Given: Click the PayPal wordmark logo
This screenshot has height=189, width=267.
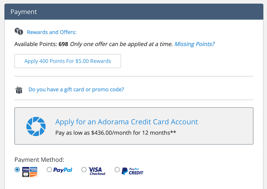Looking at the screenshot, I should coord(63,170).
